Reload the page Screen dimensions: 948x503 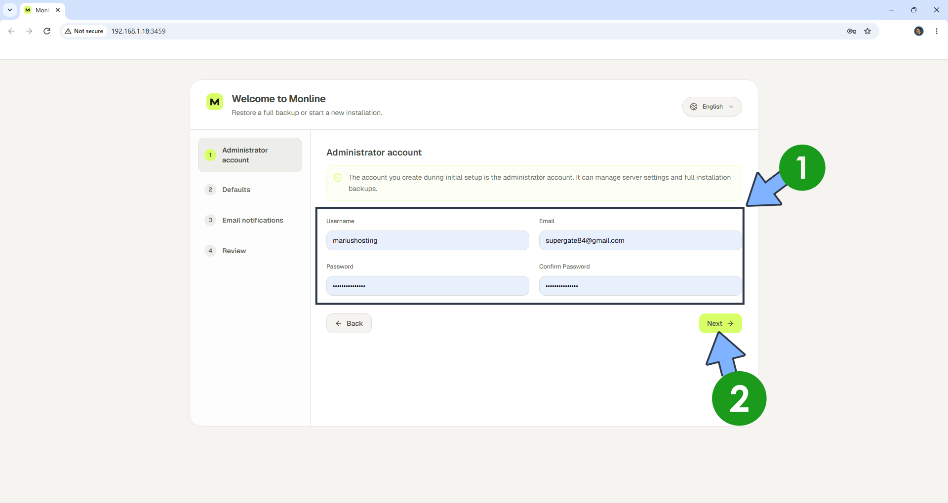(x=47, y=31)
